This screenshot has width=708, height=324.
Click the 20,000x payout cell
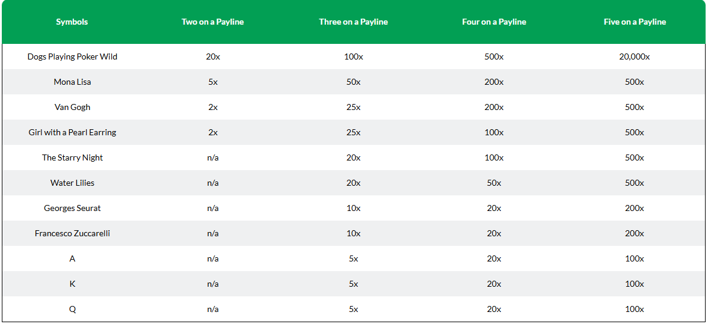[635, 57]
